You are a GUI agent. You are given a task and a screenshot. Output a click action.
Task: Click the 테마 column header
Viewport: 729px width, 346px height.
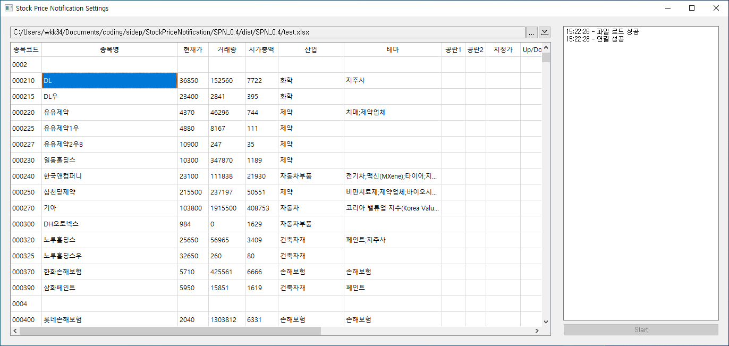(x=393, y=49)
